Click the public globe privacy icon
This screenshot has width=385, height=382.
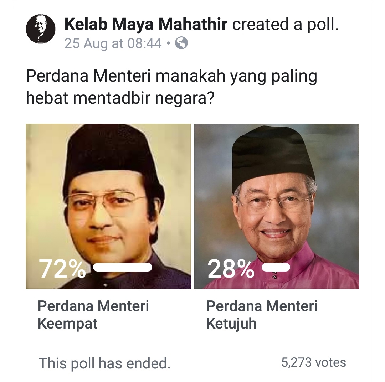(x=181, y=43)
